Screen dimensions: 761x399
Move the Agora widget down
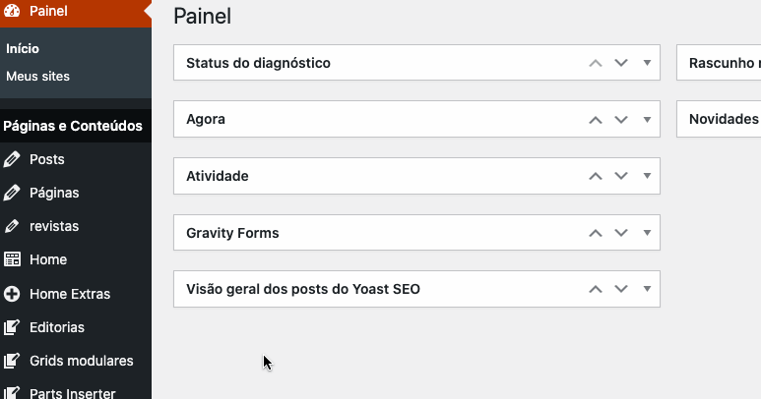[x=621, y=119]
